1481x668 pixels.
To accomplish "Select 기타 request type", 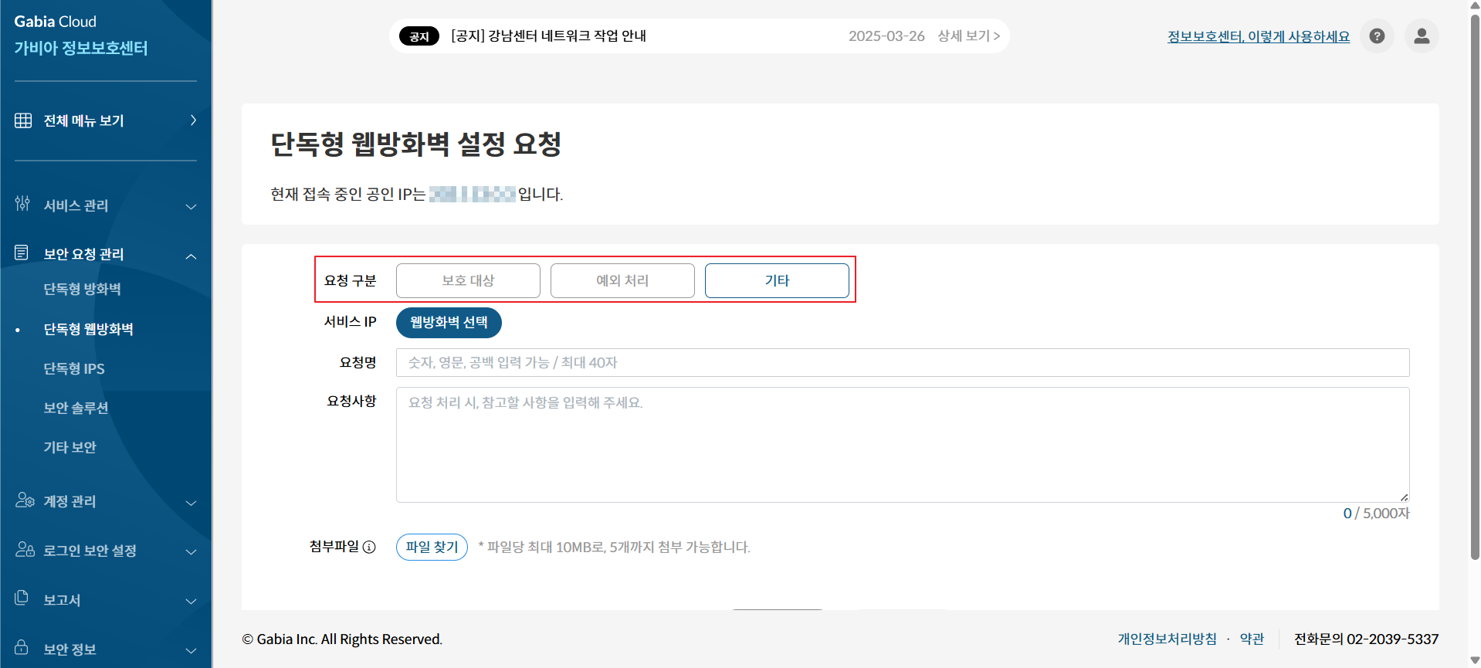I will point(777,280).
